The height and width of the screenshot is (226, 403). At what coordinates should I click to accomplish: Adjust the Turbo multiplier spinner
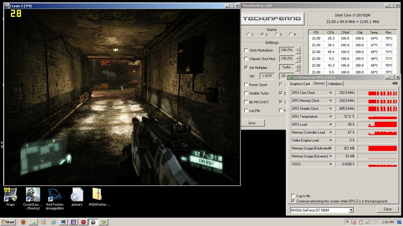(298, 68)
